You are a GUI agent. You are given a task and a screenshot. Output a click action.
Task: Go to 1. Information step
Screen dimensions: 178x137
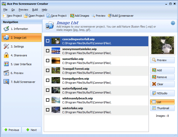point(22,29)
